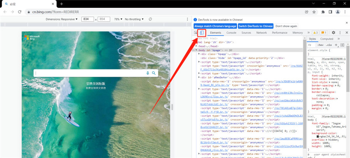The width and height of the screenshot is (350, 158).
Task: Bookmark this page with the star icon
Action: [x=314, y=12]
